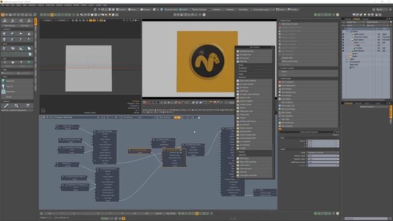Open settings gear in top-center toolbar
Viewport: 393px width, 221px height.
[x=204, y=15]
